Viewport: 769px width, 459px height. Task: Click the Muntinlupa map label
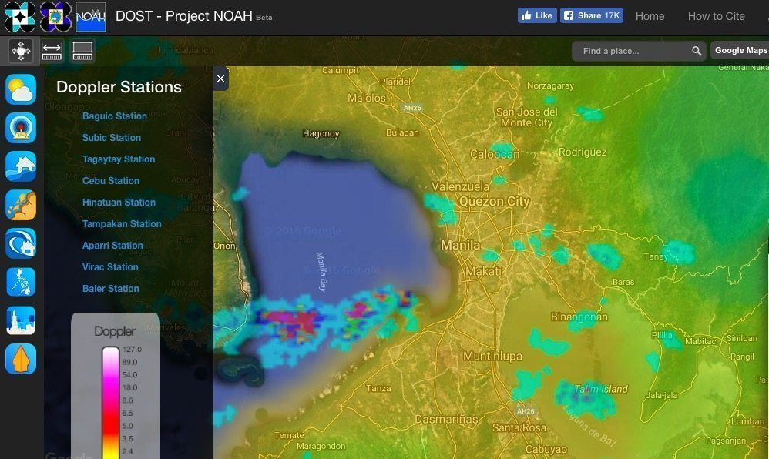492,356
